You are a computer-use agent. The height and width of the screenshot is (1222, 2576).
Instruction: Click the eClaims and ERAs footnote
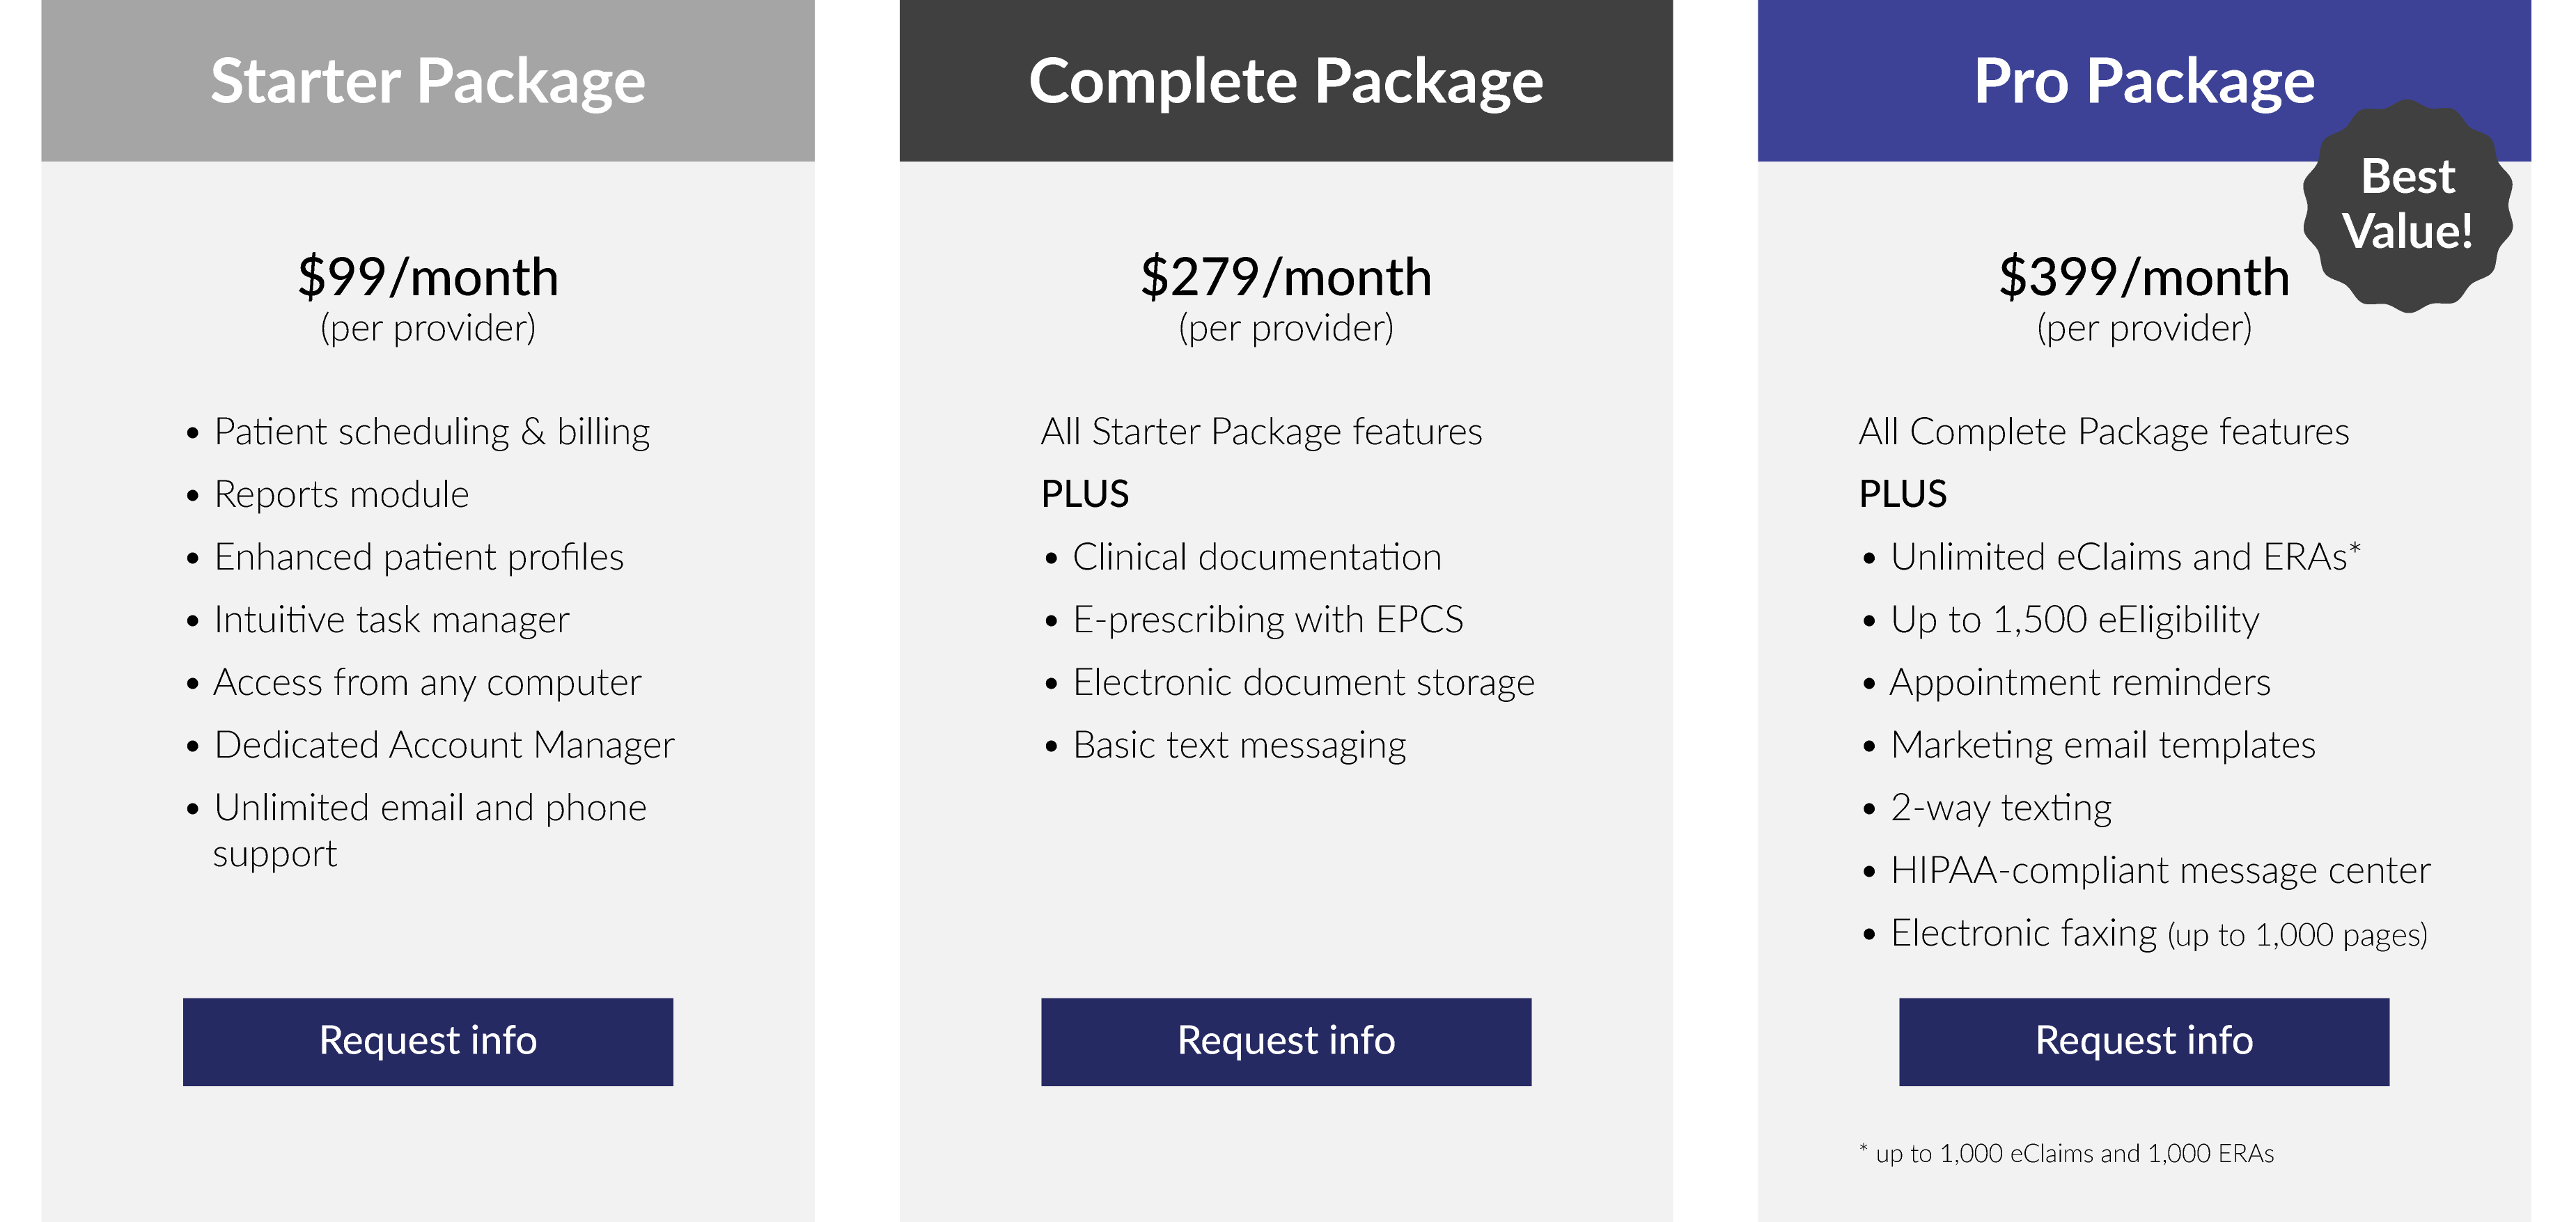pos(2066,1153)
